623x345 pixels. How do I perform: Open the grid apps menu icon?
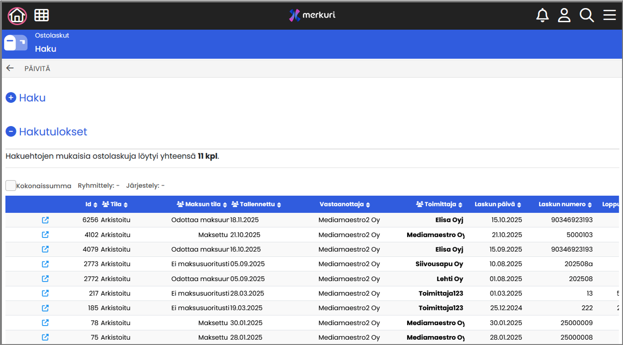tap(42, 16)
